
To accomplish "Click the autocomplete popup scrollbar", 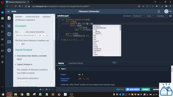I will coord(120,28).
